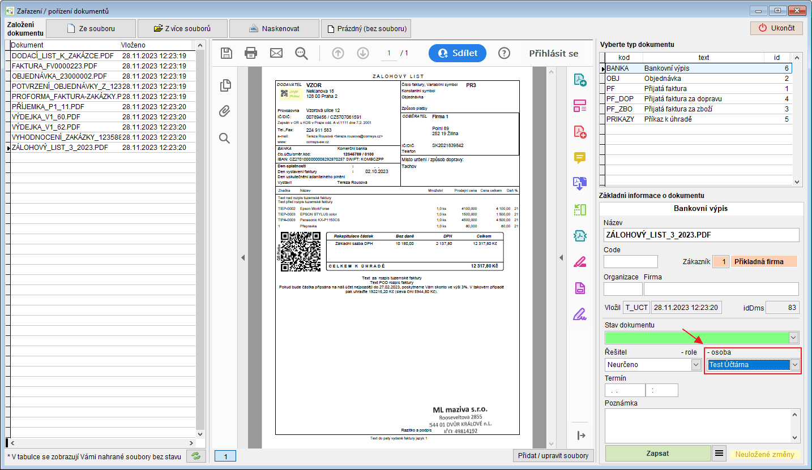812x470 pixels.
Task: Click into the Poznámka note box
Action: click(x=698, y=425)
